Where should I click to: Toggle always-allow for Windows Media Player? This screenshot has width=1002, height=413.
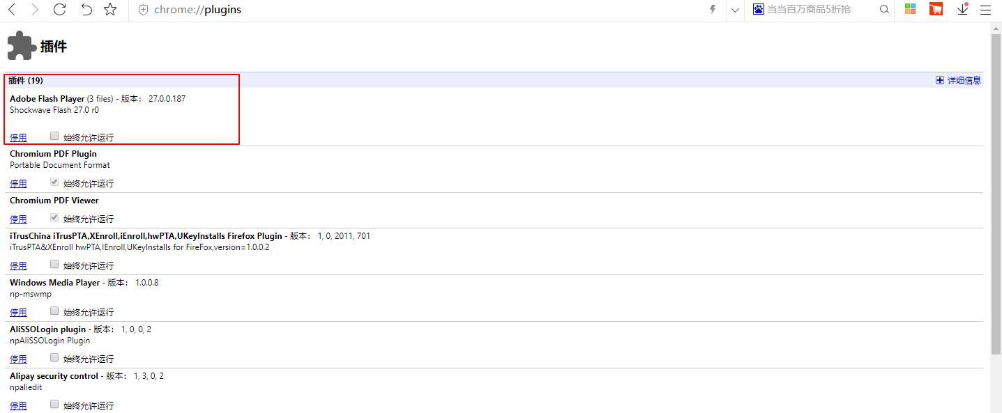point(54,311)
